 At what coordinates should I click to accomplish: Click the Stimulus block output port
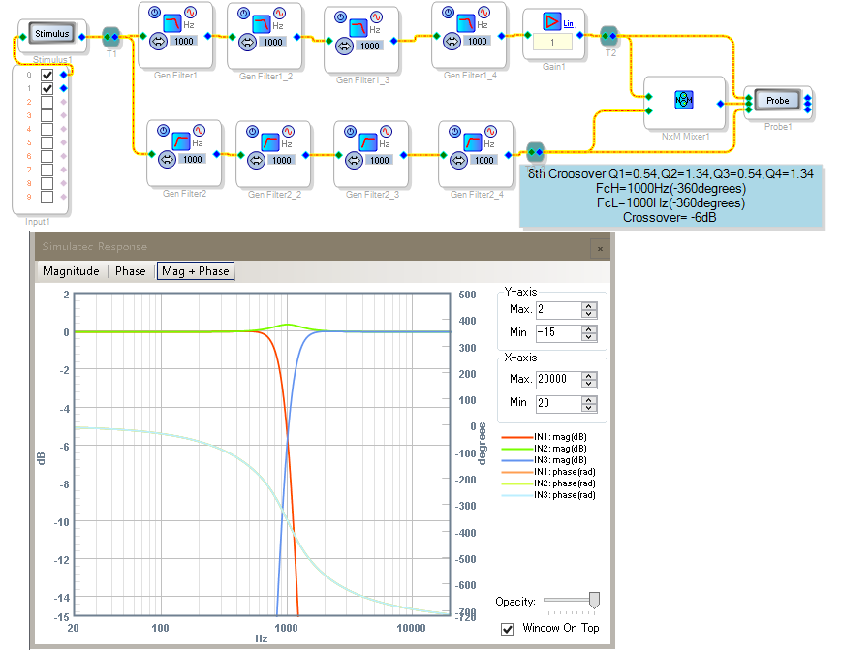tap(82, 37)
